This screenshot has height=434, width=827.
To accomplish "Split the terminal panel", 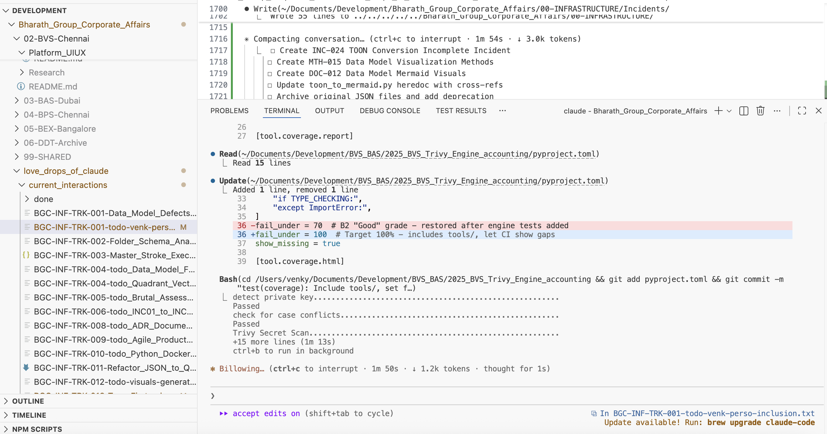I will (x=744, y=111).
